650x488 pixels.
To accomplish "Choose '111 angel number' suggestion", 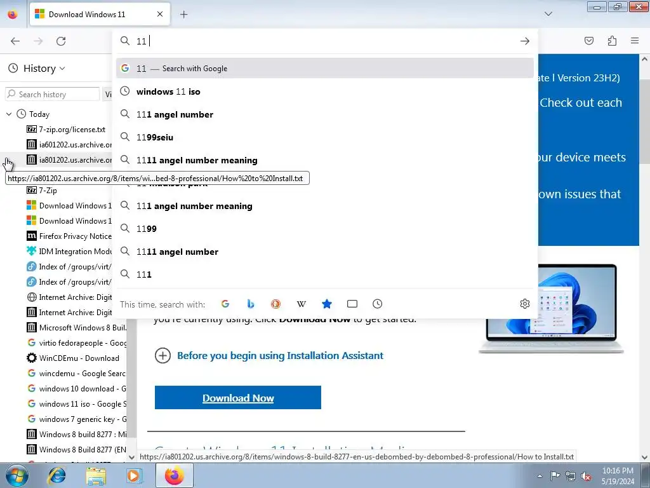I will pyautogui.click(x=325, y=114).
